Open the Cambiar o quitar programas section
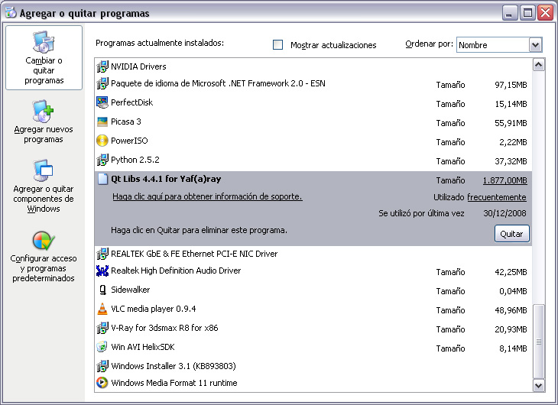This screenshot has height=405, width=558. click(x=44, y=59)
